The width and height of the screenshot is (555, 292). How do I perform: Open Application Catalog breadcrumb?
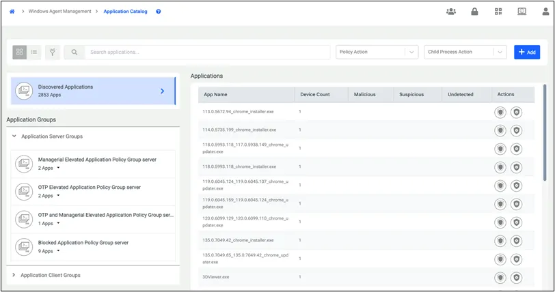click(125, 12)
